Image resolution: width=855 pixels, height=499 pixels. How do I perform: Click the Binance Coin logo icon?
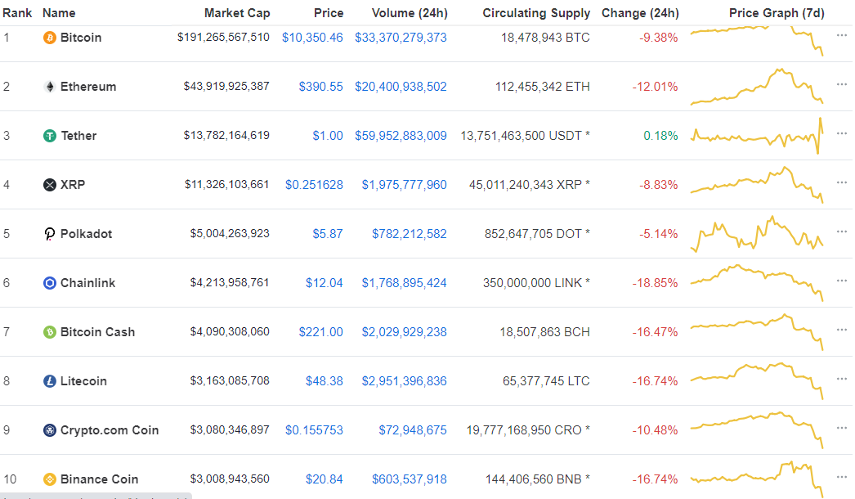pyautogui.click(x=50, y=479)
